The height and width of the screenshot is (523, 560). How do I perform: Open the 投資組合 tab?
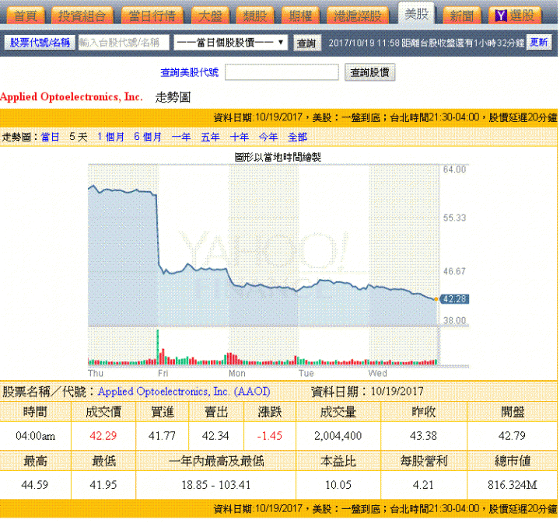[x=82, y=16]
